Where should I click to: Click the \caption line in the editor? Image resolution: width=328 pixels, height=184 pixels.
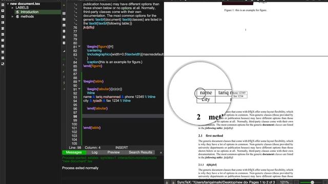point(114,62)
